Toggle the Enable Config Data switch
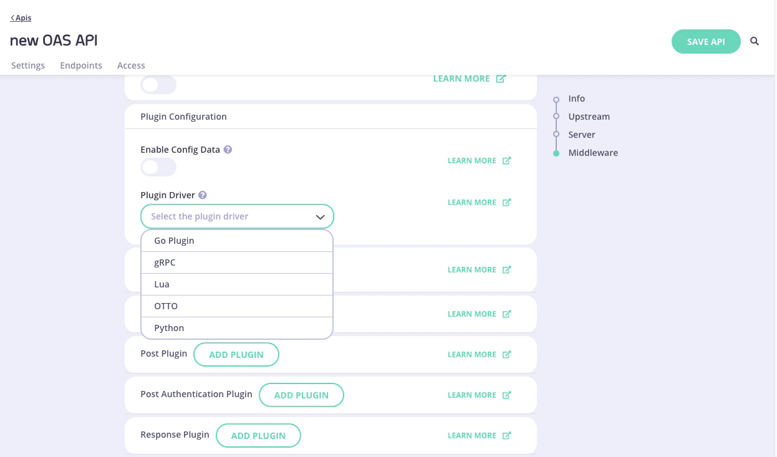Screen dimensions: 777x457 point(158,167)
